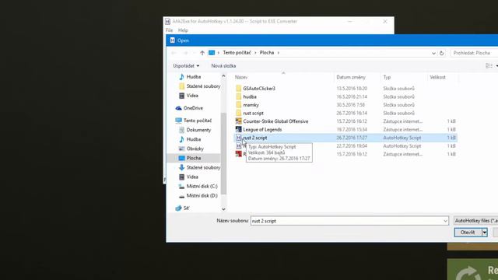Select the AutoHotkey script dated 22.7.2016 19:04

tap(345, 146)
